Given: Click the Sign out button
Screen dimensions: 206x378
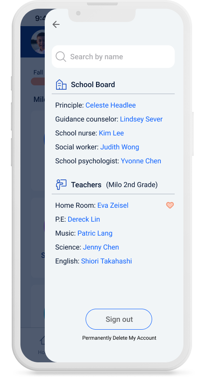Looking at the screenshot, I should point(119,319).
